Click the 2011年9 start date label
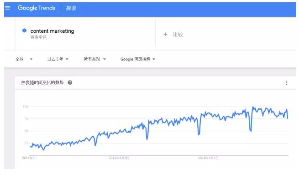 point(29,158)
